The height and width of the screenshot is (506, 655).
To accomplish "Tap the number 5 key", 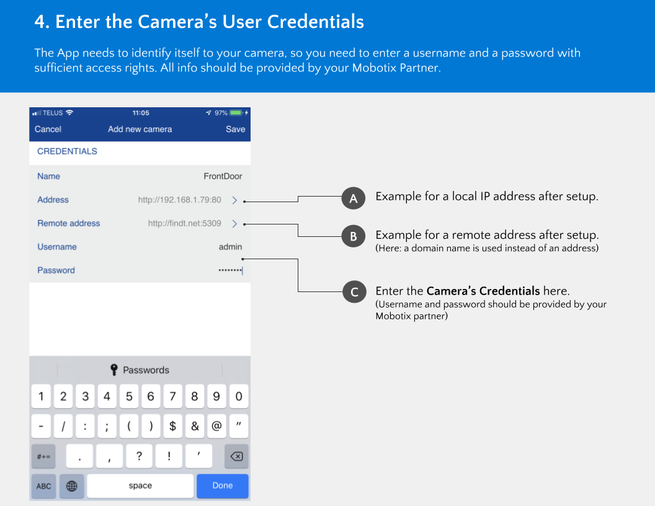I will (x=129, y=396).
